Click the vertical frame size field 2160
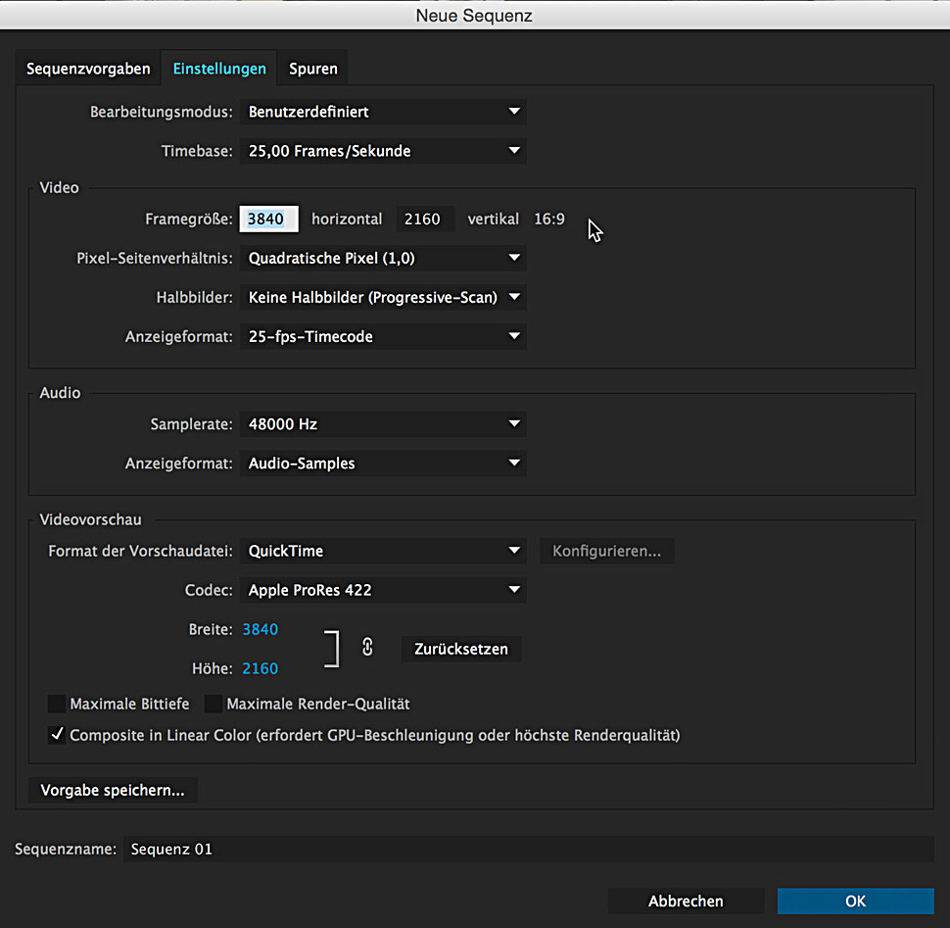 (x=424, y=220)
